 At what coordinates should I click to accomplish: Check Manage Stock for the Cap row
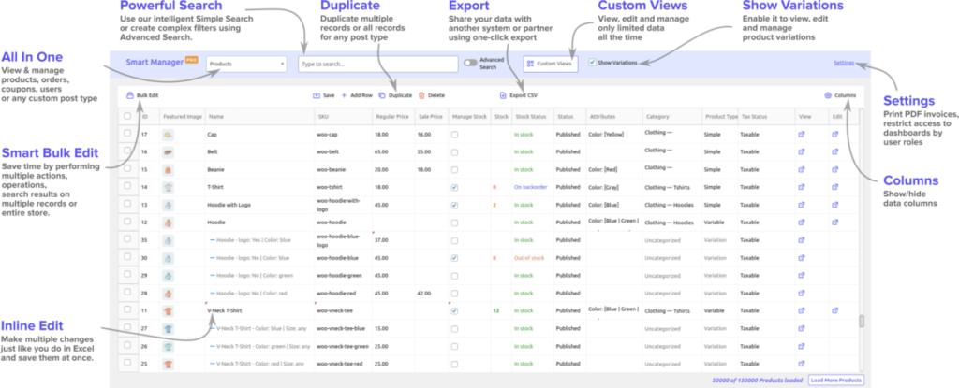pyautogui.click(x=454, y=135)
